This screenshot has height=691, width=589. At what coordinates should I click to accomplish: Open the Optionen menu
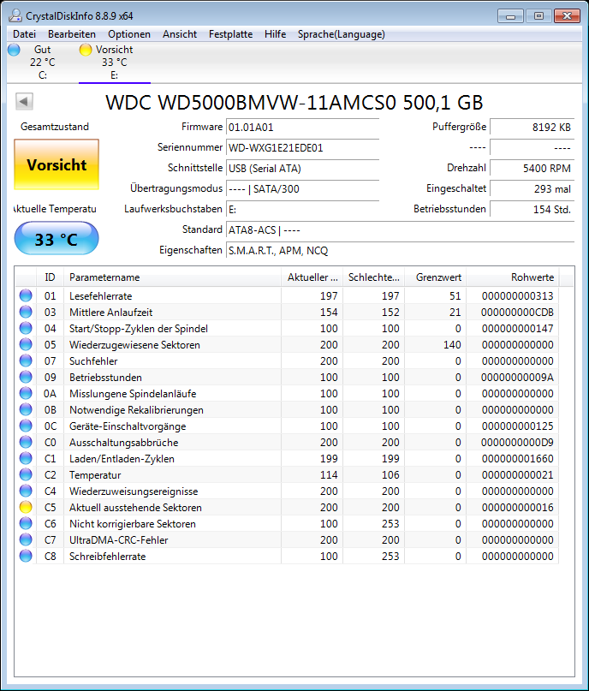pos(129,34)
